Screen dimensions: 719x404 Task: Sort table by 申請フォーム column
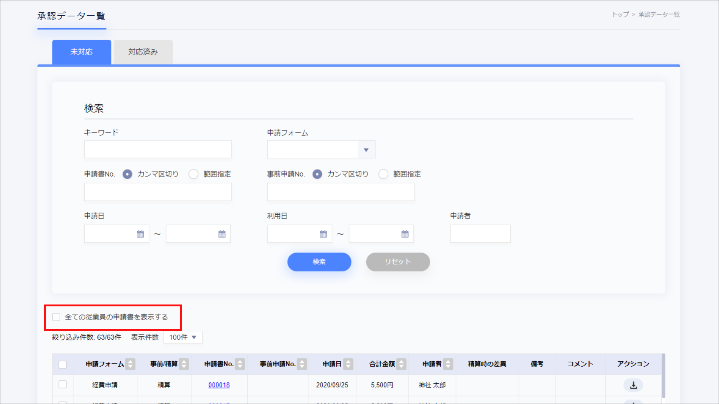tap(130, 364)
